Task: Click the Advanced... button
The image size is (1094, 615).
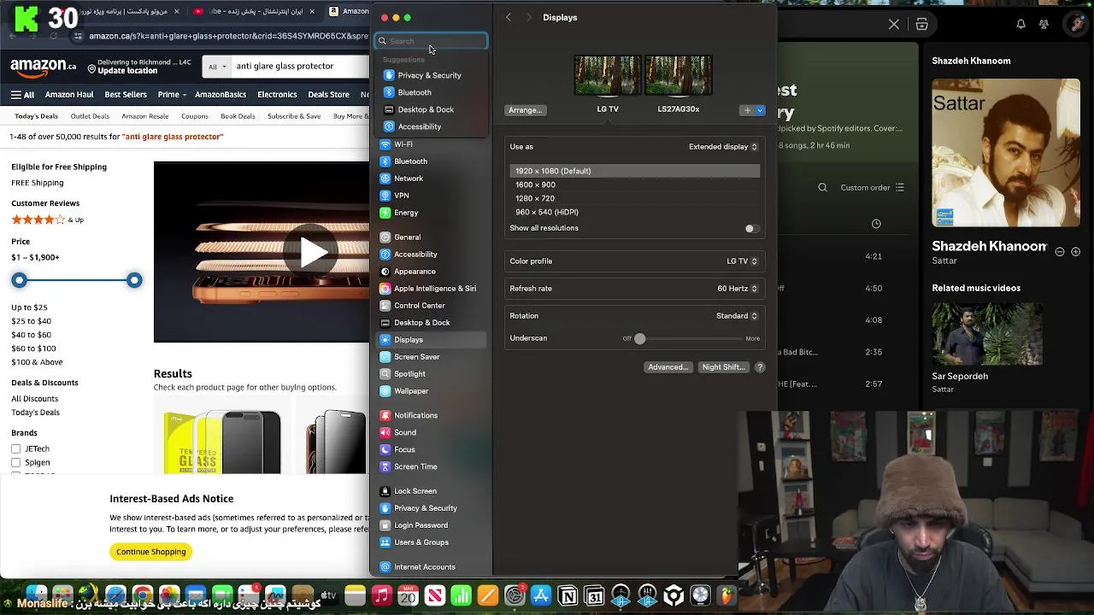Action: click(x=668, y=367)
